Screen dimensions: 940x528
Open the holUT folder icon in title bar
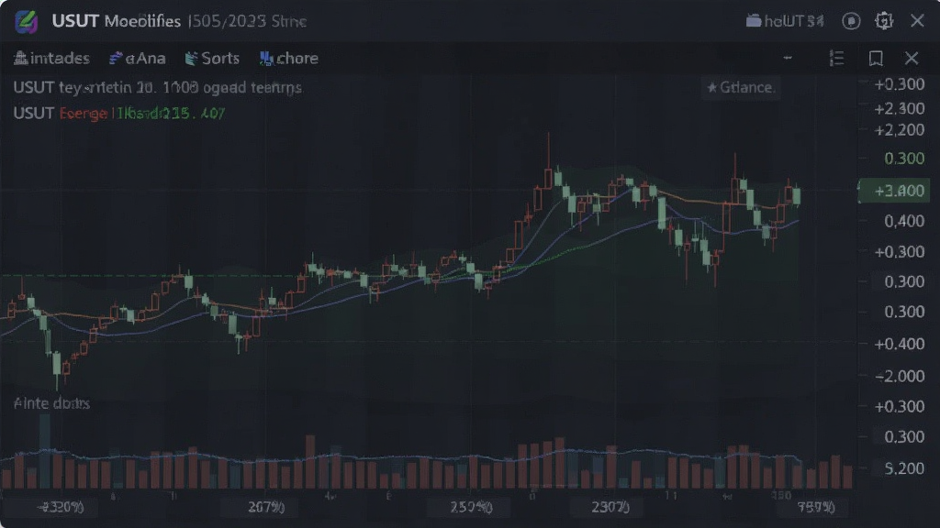(754, 22)
